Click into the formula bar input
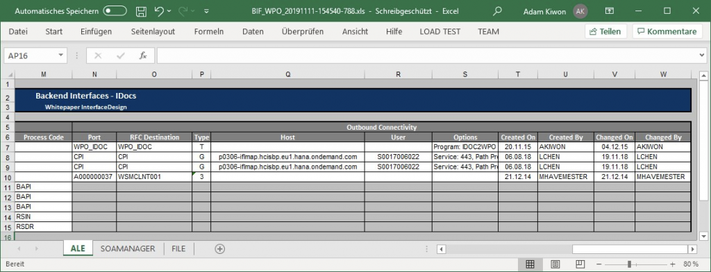This screenshot has width=711, height=272. (x=426, y=56)
